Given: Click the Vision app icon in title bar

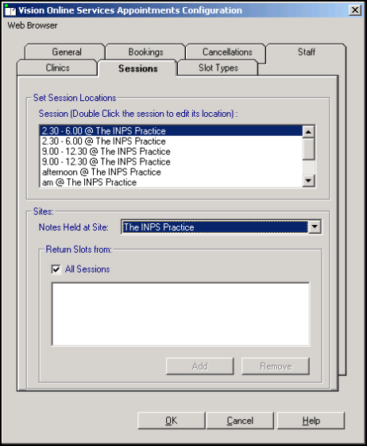Looking at the screenshot, I should tap(10, 10).
